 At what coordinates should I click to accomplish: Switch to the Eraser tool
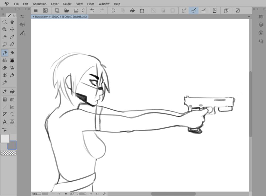coord(12,53)
